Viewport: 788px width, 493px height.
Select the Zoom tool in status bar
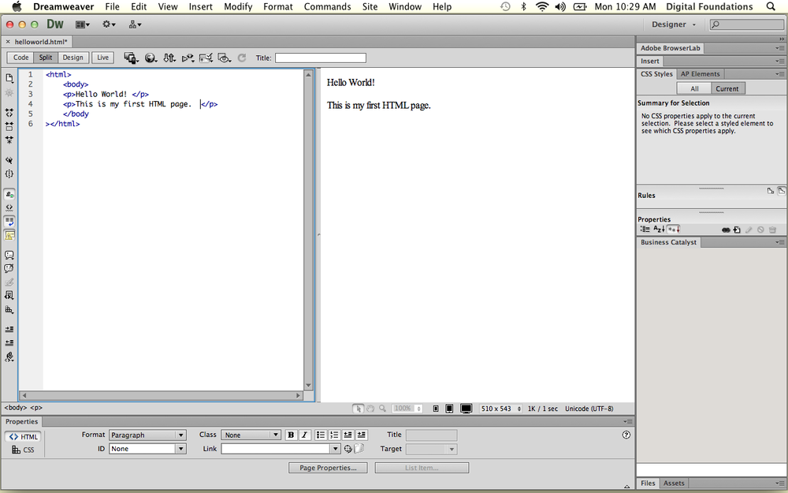(381, 409)
